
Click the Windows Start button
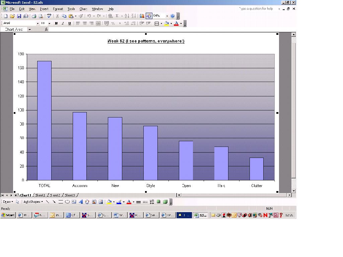click(x=8, y=215)
